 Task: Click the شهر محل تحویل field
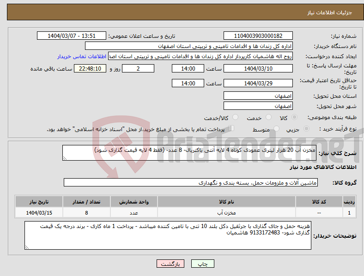coord(258,106)
